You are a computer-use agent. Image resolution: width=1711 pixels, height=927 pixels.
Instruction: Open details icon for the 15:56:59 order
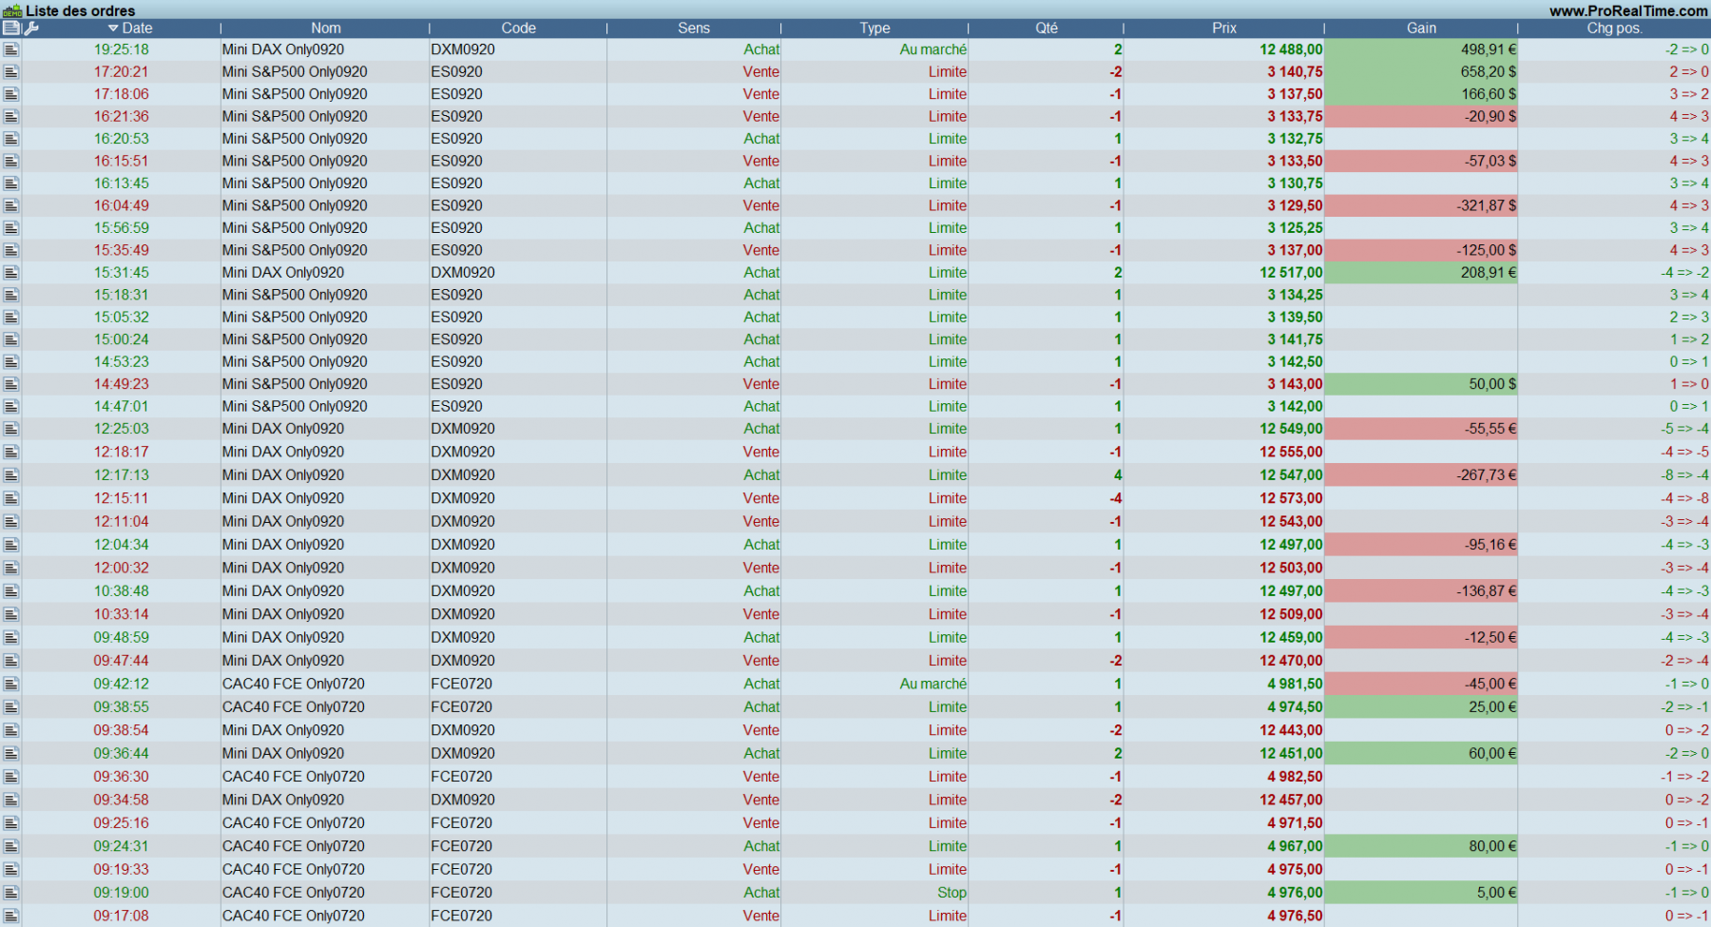click(x=11, y=228)
